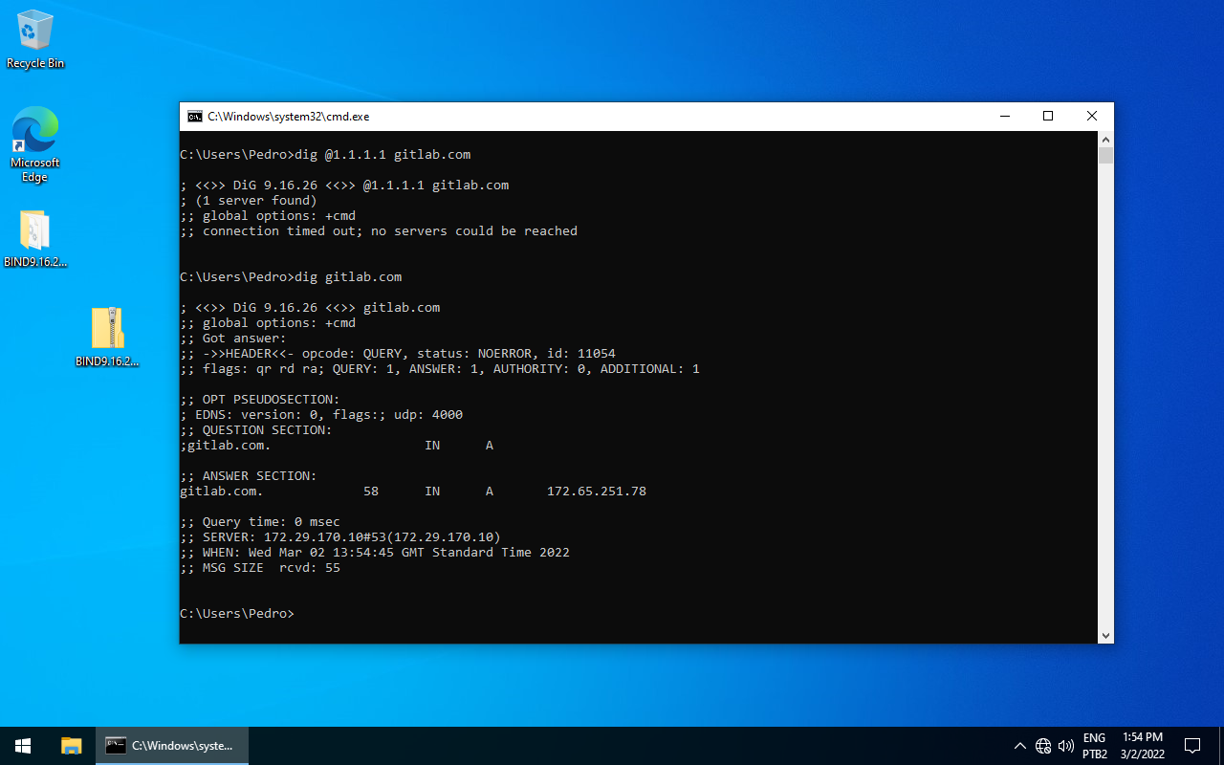Image resolution: width=1224 pixels, height=765 pixels.
Task: Open the clock and calendar flyout
Action: [x=1142, y=746]
